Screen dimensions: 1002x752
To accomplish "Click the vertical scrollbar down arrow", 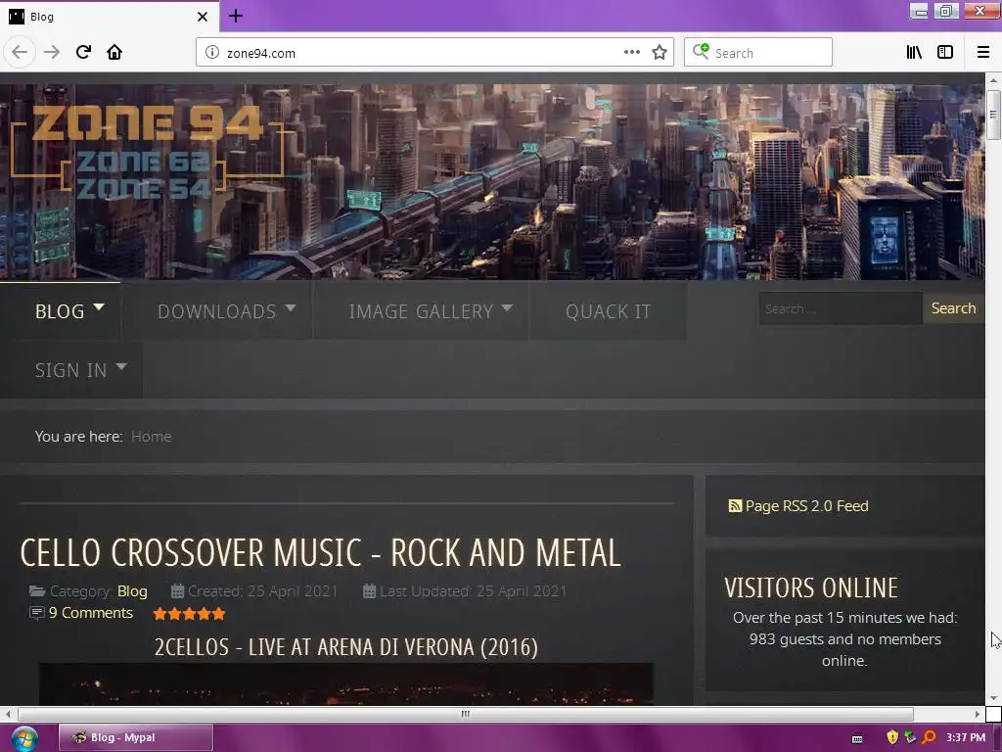I will pyautogui.click(x=993, y=698).
